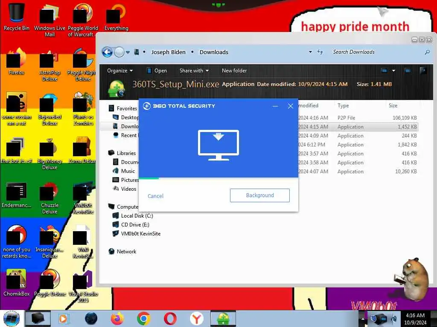Open Insaniquarium Deluxe desktop shortcut

(50, 242)
